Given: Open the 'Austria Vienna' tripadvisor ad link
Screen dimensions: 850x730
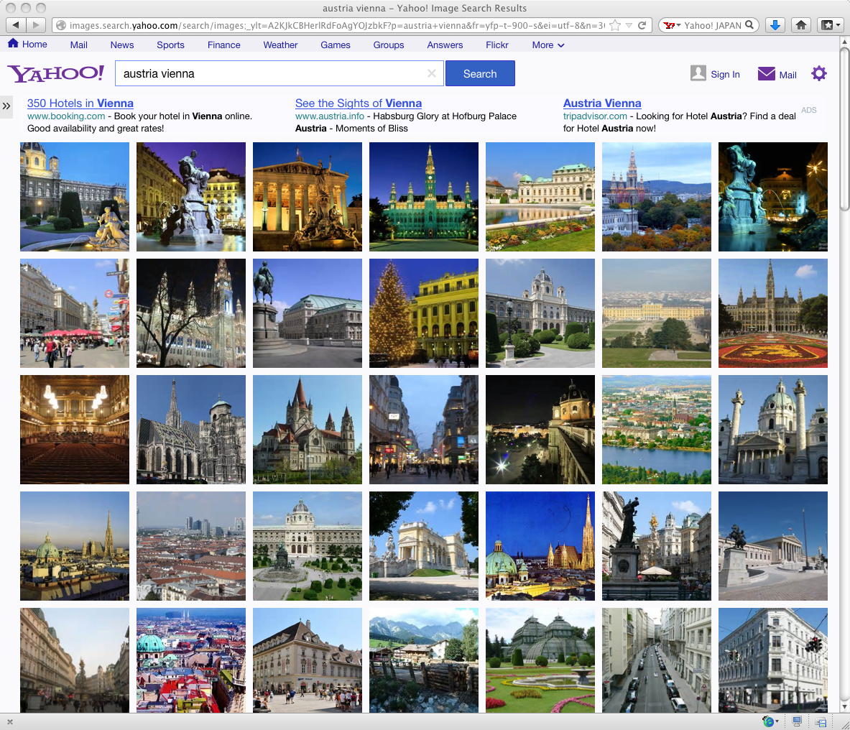Looking at the screenshot, I should click(601, 103).
